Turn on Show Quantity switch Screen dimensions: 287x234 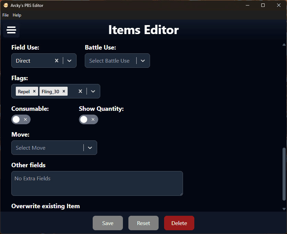click(89, 119)
